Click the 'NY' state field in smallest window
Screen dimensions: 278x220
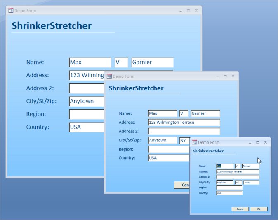tap(238, 182)
